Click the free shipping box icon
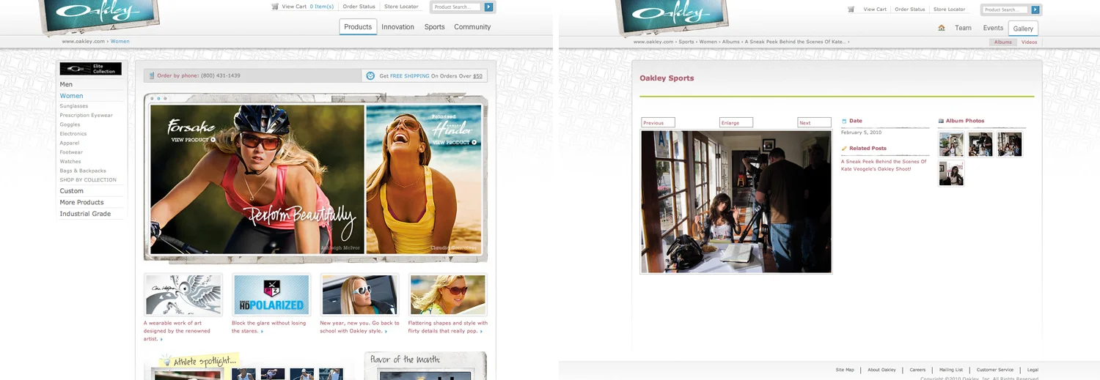The height and width of the screenshot is (380, 1100). tap(371, 75)
